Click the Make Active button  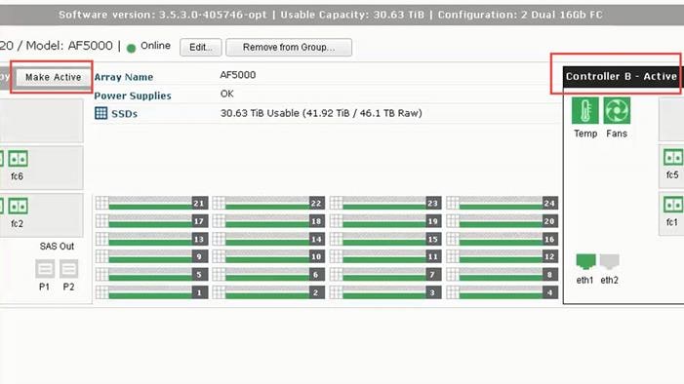tap(54, 77)
